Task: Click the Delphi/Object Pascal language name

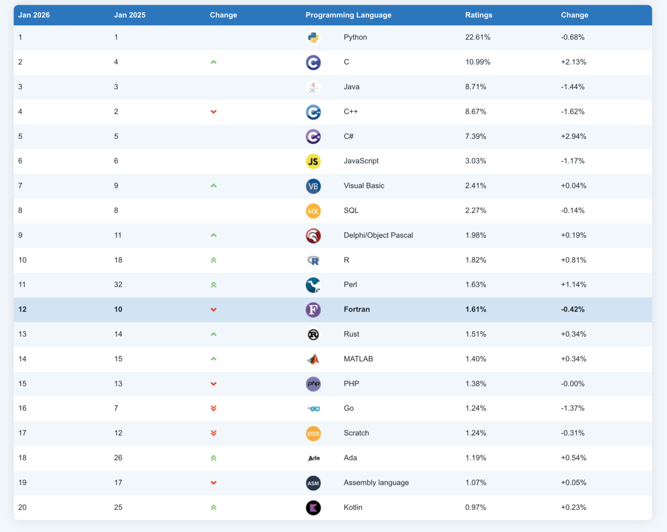Action: tap(379, 235)
